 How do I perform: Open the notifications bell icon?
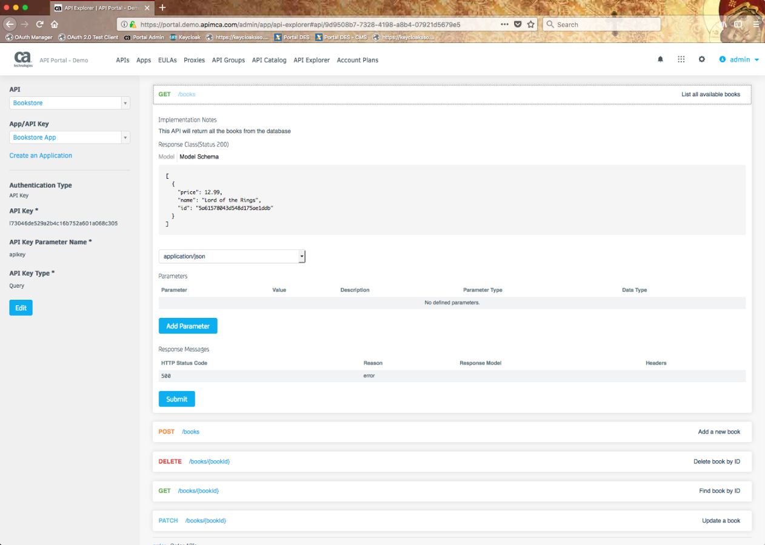[661, 59]
